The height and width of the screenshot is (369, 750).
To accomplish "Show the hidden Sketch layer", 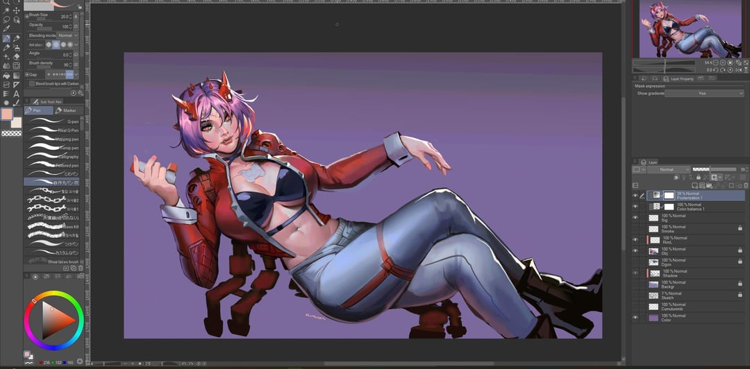I will point(635,295).
